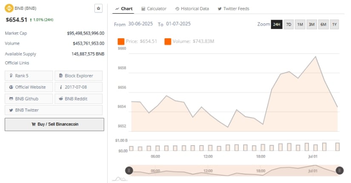Click the BNB (BNB) title text

click(25, 8)
